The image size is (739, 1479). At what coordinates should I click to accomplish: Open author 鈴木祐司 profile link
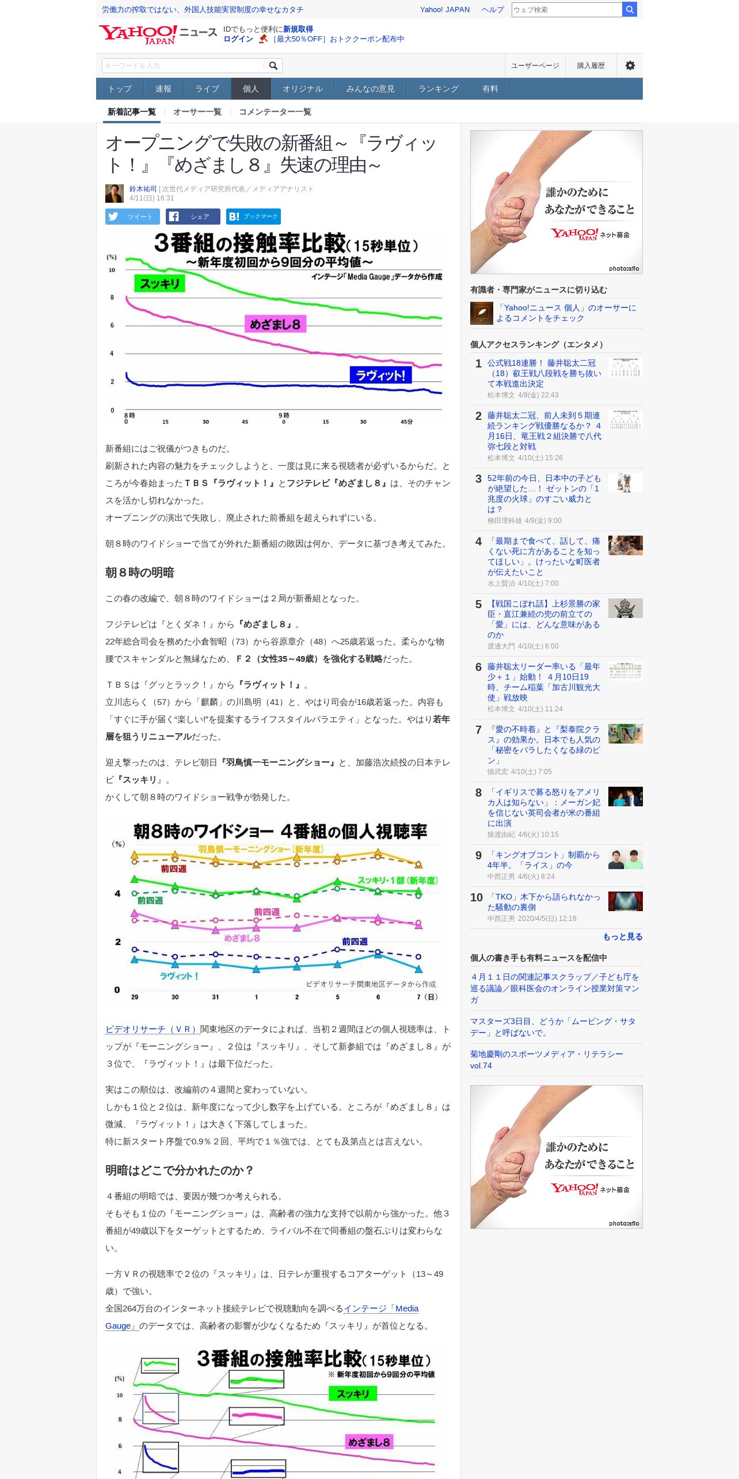click(143, 189)
